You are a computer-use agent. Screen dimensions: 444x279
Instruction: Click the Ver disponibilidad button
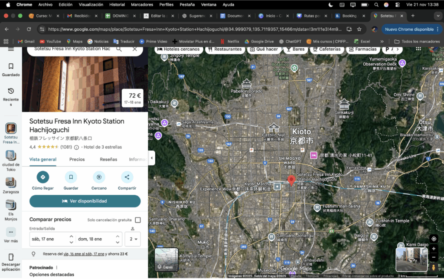[85, 201]
